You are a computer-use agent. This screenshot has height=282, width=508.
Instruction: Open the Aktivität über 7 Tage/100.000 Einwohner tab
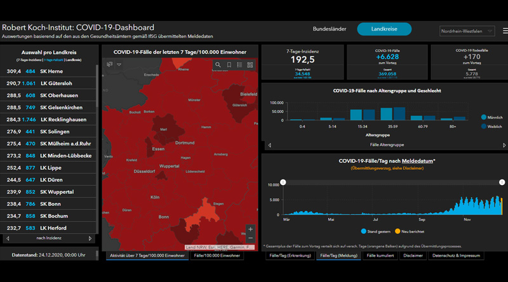pyautogui.click(x=147, y=255)
